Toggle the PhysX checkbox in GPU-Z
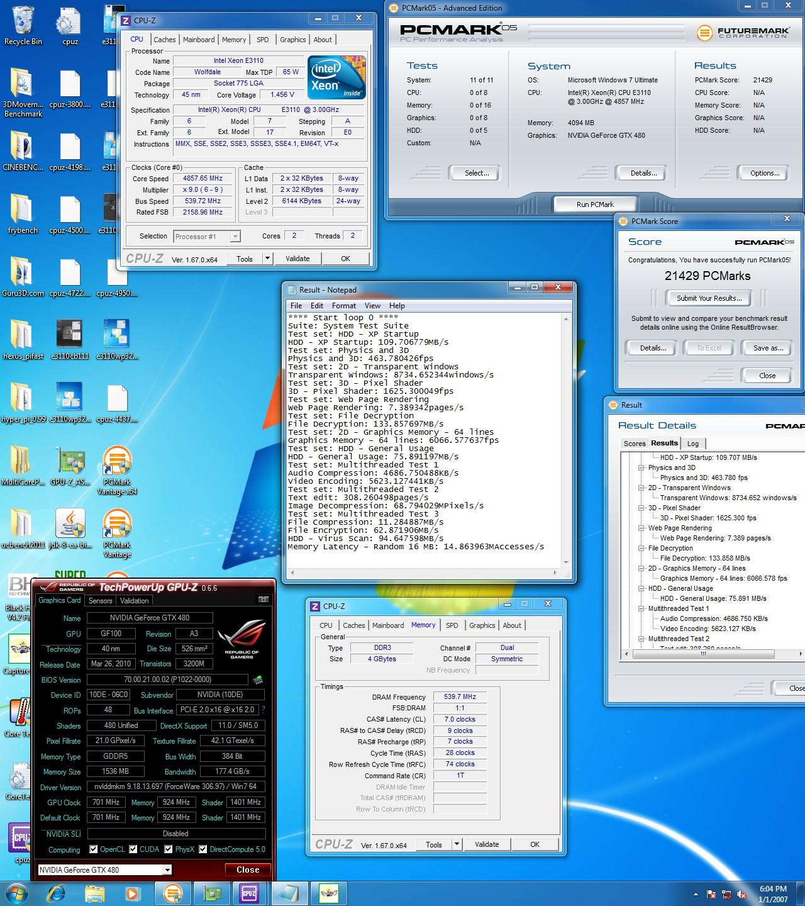805x906 pixels. 169,849
